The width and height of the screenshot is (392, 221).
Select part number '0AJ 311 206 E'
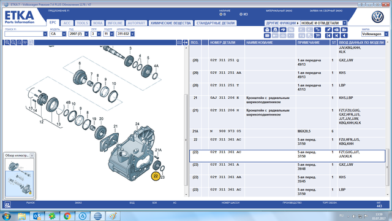click(x=225, y=98)
